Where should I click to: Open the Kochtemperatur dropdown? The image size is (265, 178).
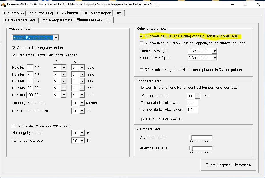(x=198, y=96)
